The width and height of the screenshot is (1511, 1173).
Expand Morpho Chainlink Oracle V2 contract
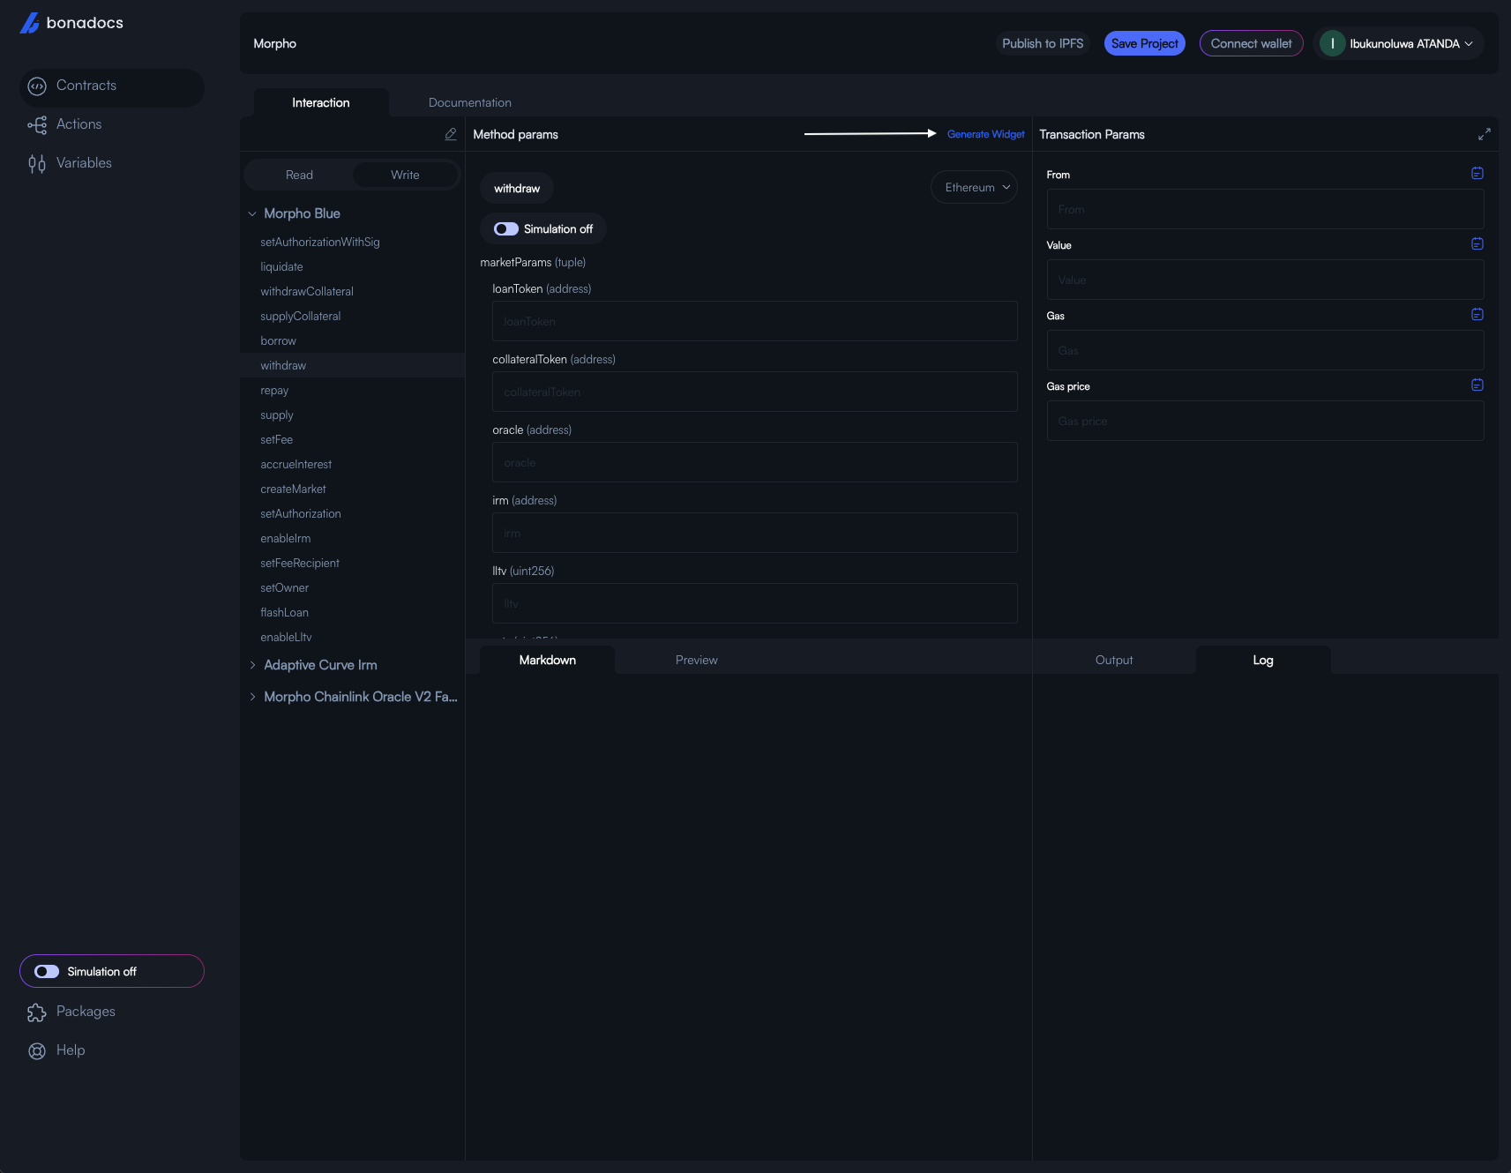252,697
